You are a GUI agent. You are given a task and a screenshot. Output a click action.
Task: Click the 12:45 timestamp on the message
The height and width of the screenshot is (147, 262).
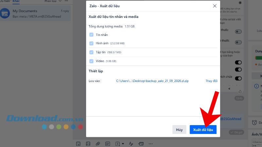click(239, 98)
